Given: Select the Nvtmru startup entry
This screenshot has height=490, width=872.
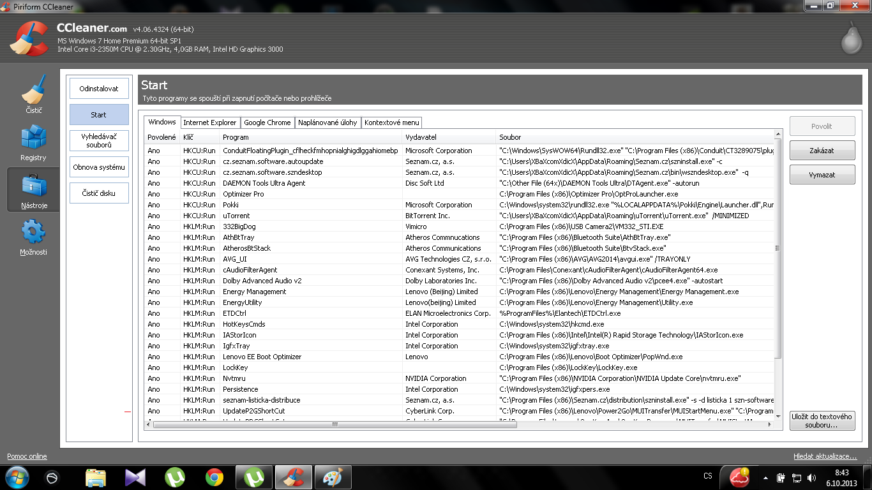Looking at the screenshot, I should point(459,378).
